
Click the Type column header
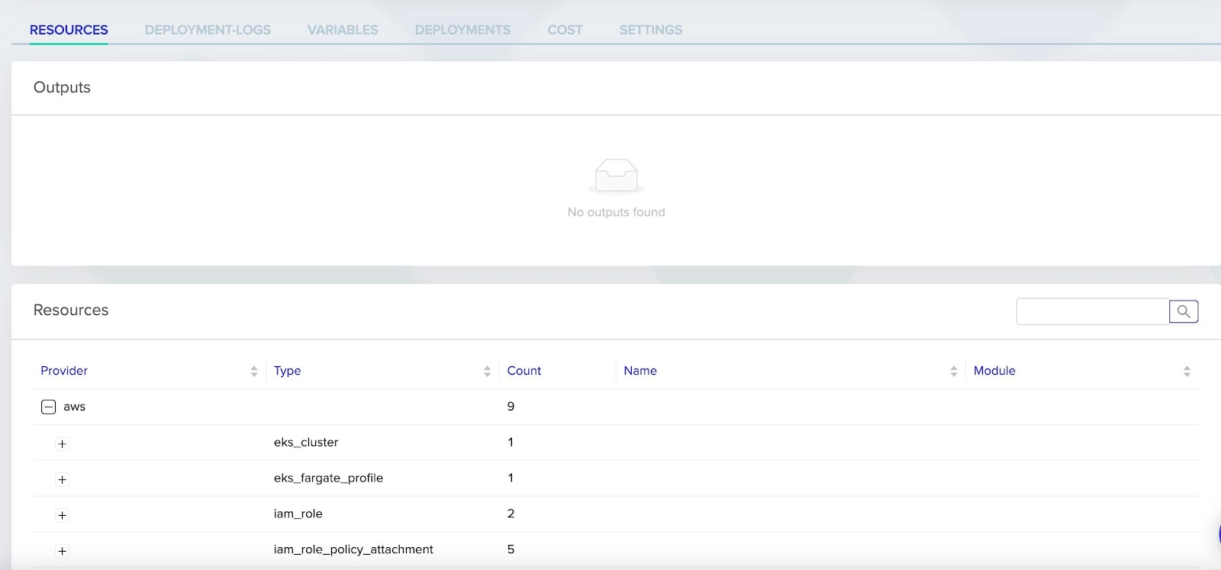click(x=288, y=371)
